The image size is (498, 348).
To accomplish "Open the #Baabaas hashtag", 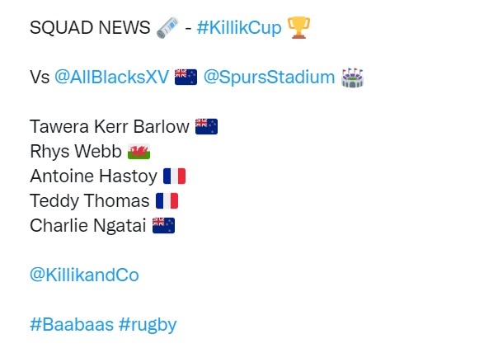I will click(72, 325).
